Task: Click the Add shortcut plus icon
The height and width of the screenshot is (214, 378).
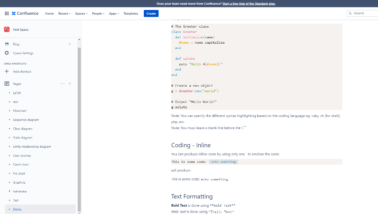Action: 7,71
